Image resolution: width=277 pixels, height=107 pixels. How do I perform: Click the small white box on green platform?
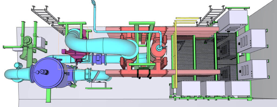coord(99,85)
